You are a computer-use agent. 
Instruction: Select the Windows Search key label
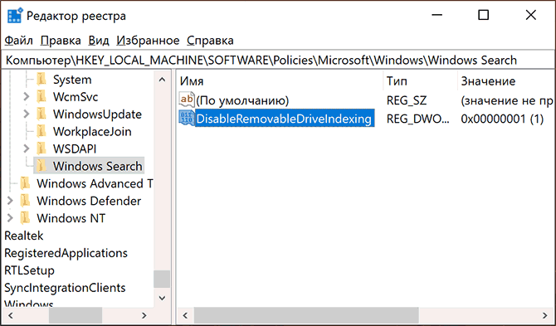pyautogui.click(x=98, y=166)
